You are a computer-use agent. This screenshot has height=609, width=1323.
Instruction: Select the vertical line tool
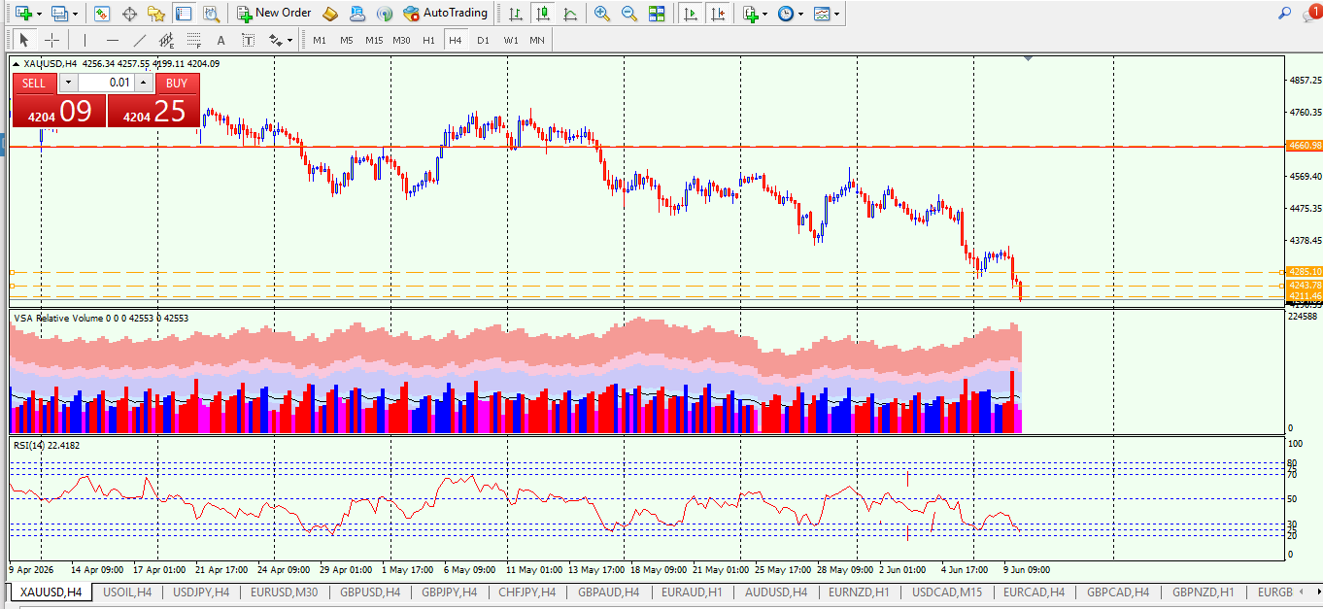(85, 40)
